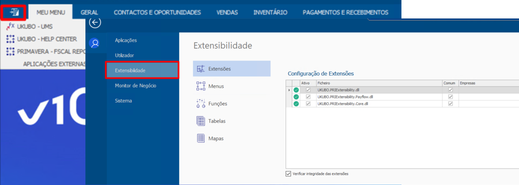
Task: Toggle Ativo checkbox for UKUBO.PRIExtensibility.Payflow.dll
Action: [308, 97]
